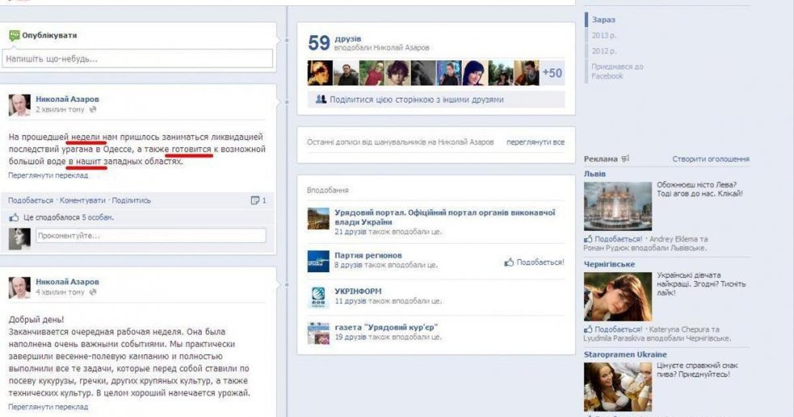Click the газета Урядовий кур'єр logo
The width and height of the screenshot is (794, 417).
(318, 333)
